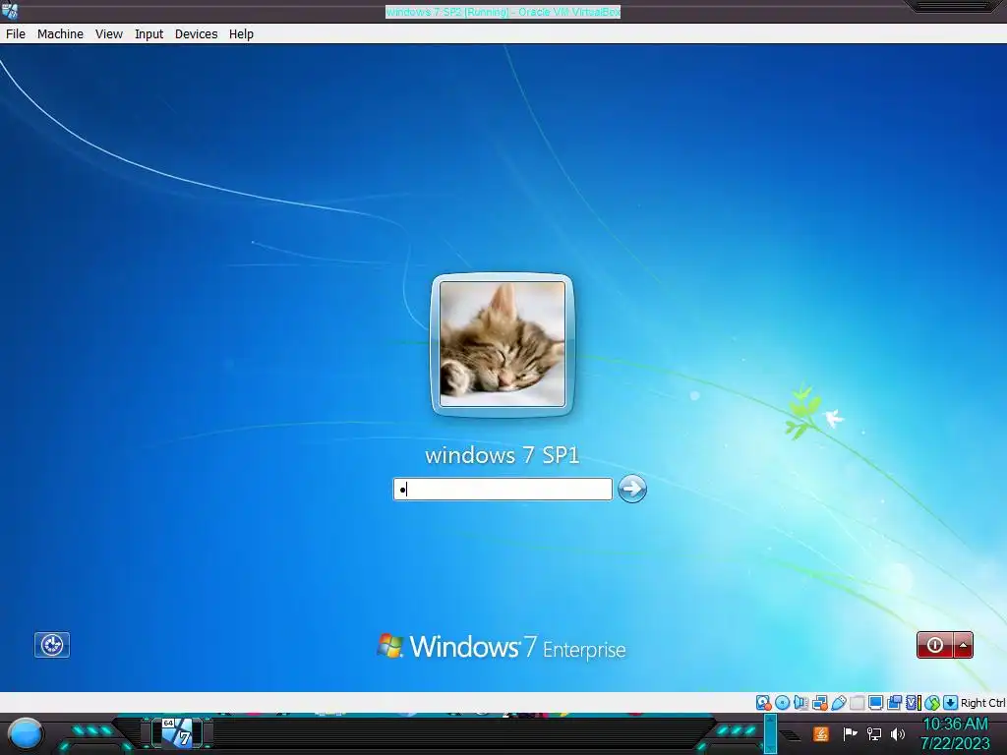Click the sleeping kitten user picture

click(x=503, y=344)
